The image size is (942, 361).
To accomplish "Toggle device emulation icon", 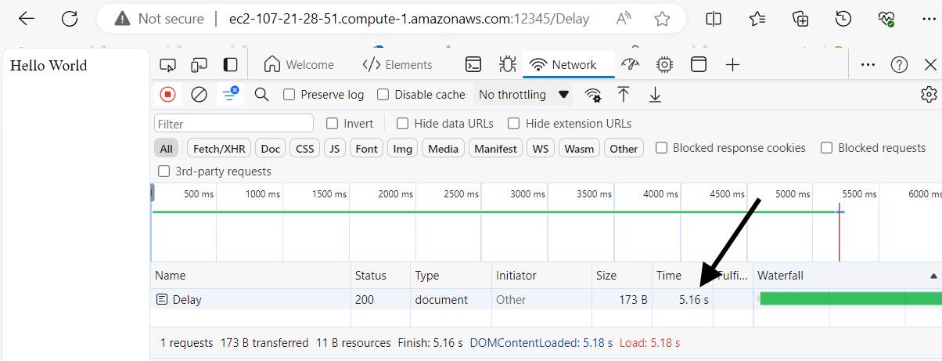I will click(199, 65).
